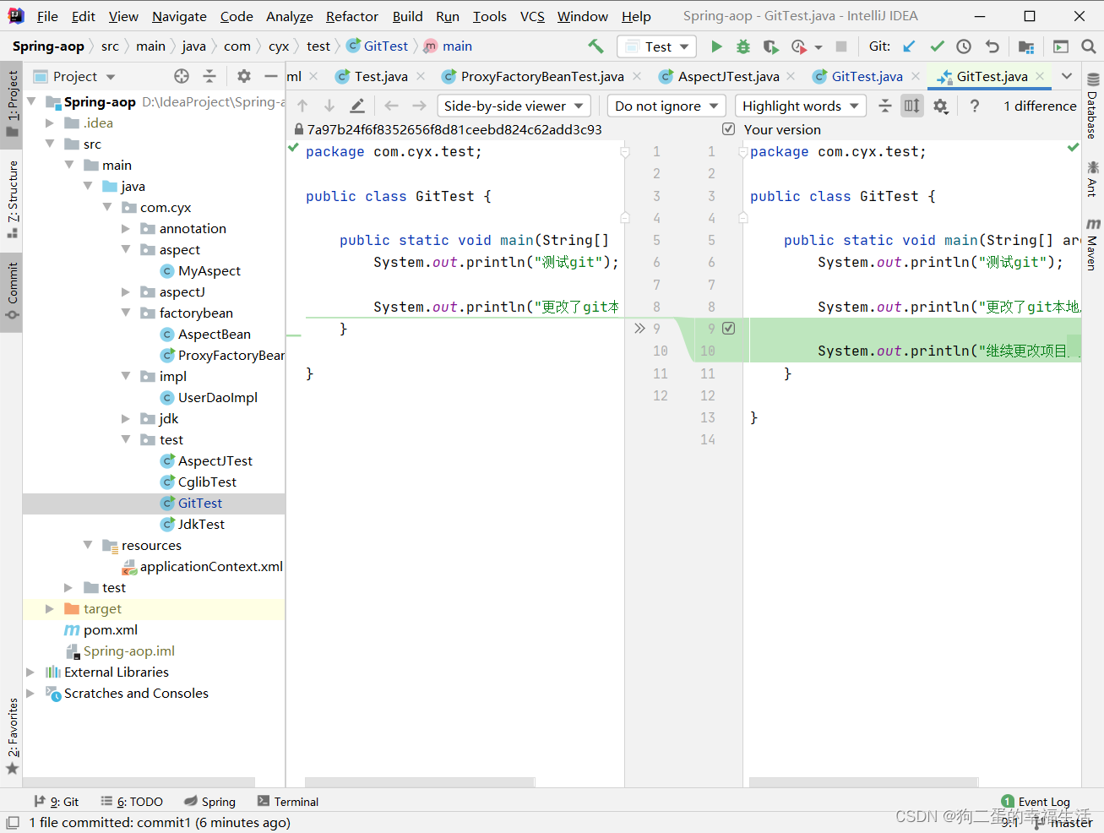1104x833 pixels.
Task: Show Git history clock icon
Action: [964, 46]
